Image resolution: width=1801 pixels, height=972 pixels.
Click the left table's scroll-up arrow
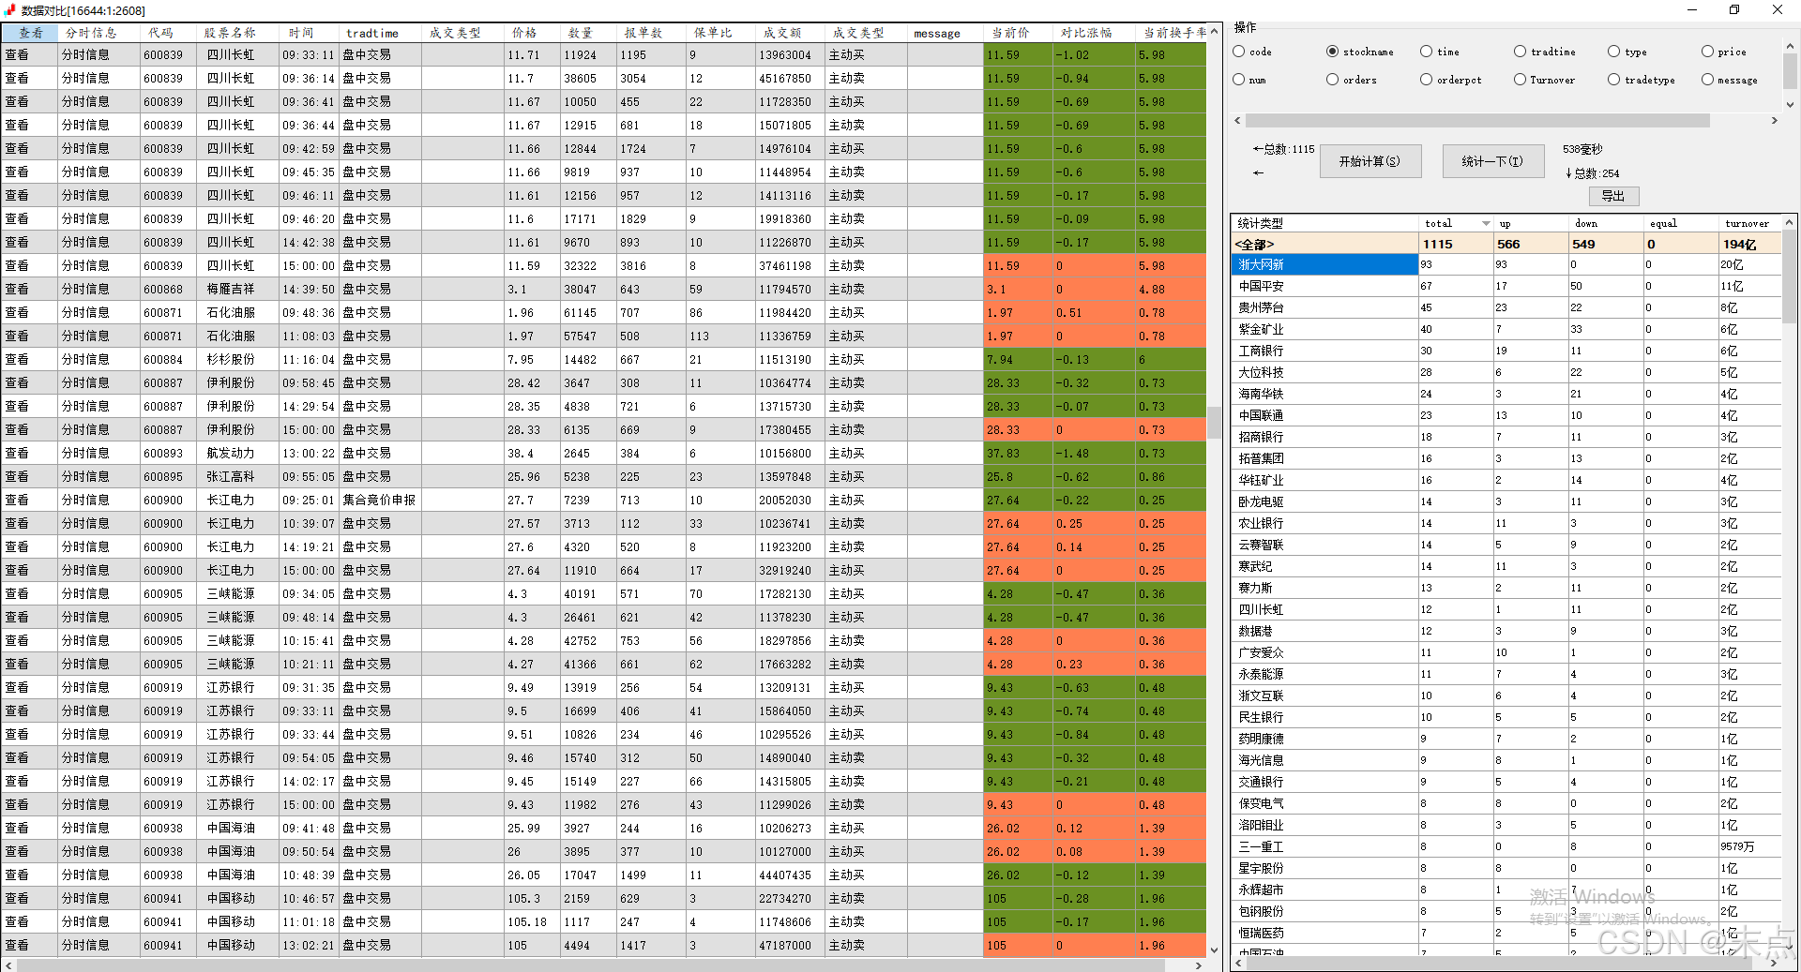[x=1215, y=31]
